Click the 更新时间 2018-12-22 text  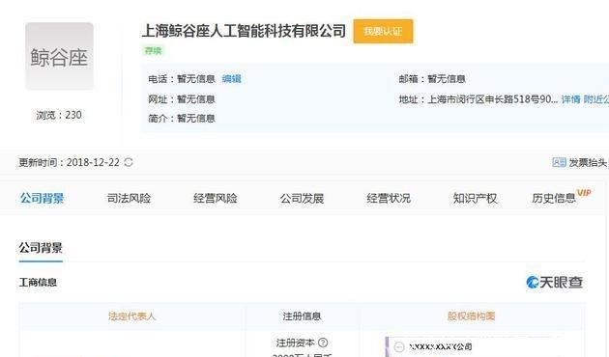(x=70, y=162)
